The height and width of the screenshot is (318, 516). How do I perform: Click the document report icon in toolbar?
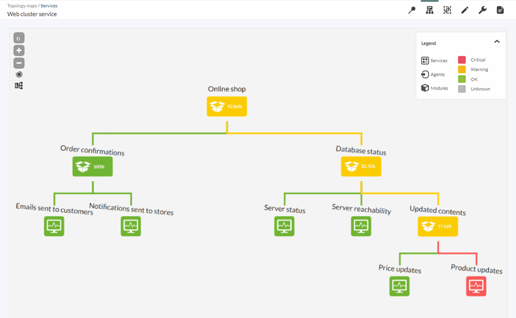pos(500,10)
